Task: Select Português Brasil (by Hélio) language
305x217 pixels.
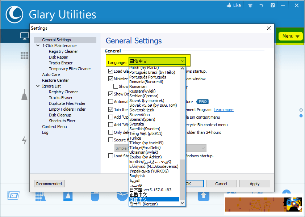Action: (x=152, y=72)
